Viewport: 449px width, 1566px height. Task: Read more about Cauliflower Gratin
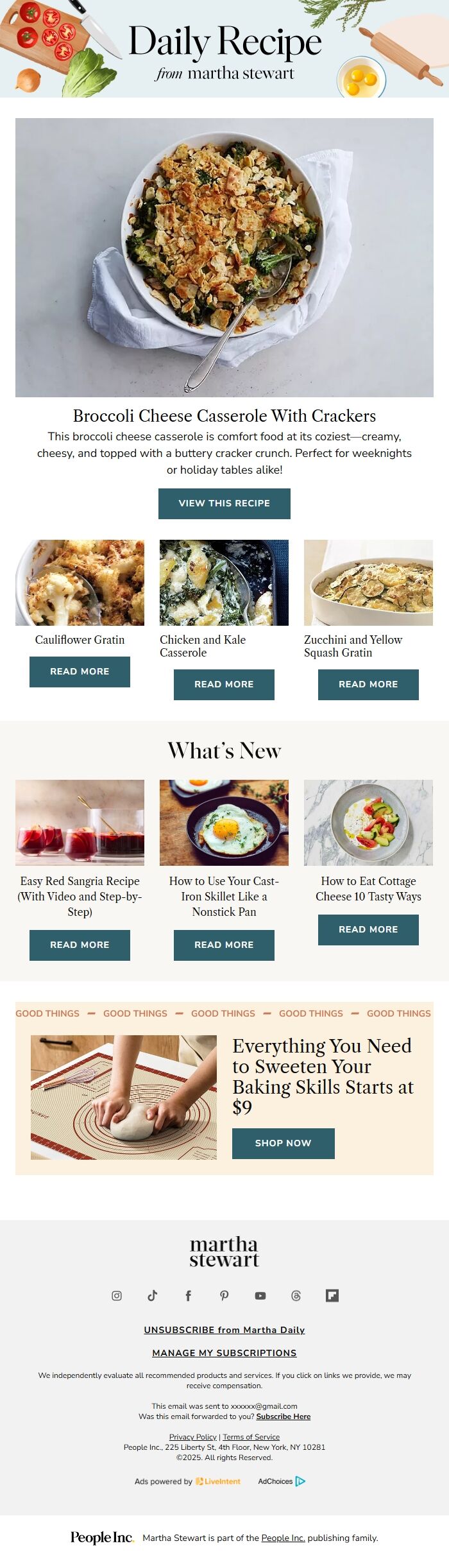click(80, 671)
